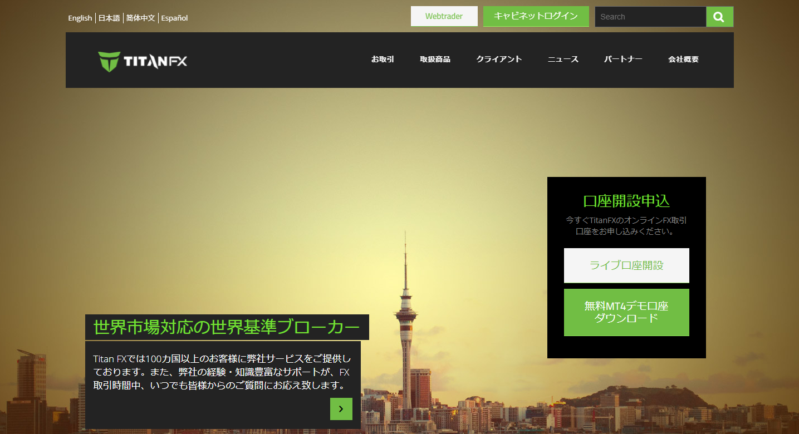Open the ニュース menu
Viewport: 799px width, 434px height.
tap(563, 59)
